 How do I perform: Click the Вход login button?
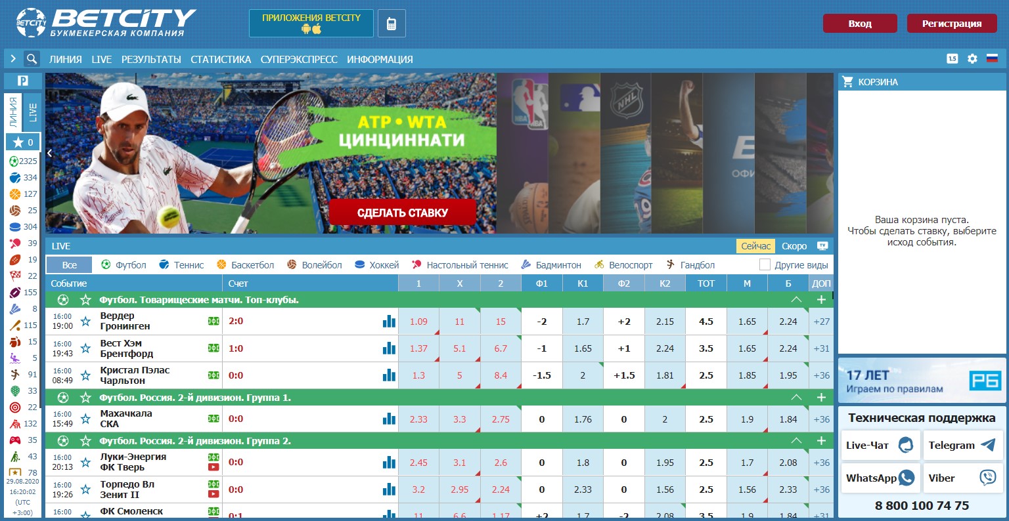860,24
